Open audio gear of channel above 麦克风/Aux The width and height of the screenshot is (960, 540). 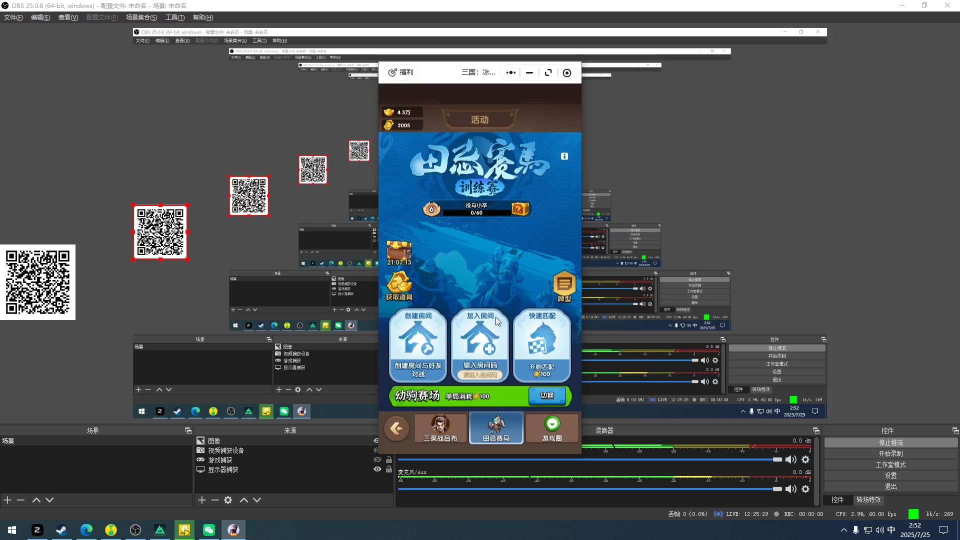click(x=805, y=459)
